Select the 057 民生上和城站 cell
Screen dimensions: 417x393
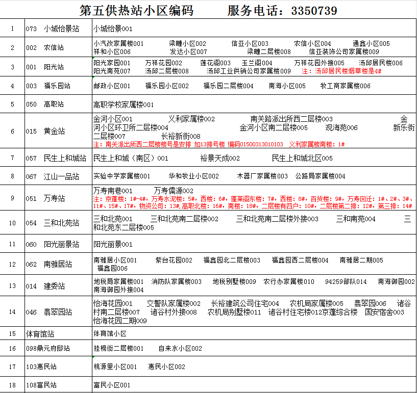pyautogui.click(x=56, y=158)
